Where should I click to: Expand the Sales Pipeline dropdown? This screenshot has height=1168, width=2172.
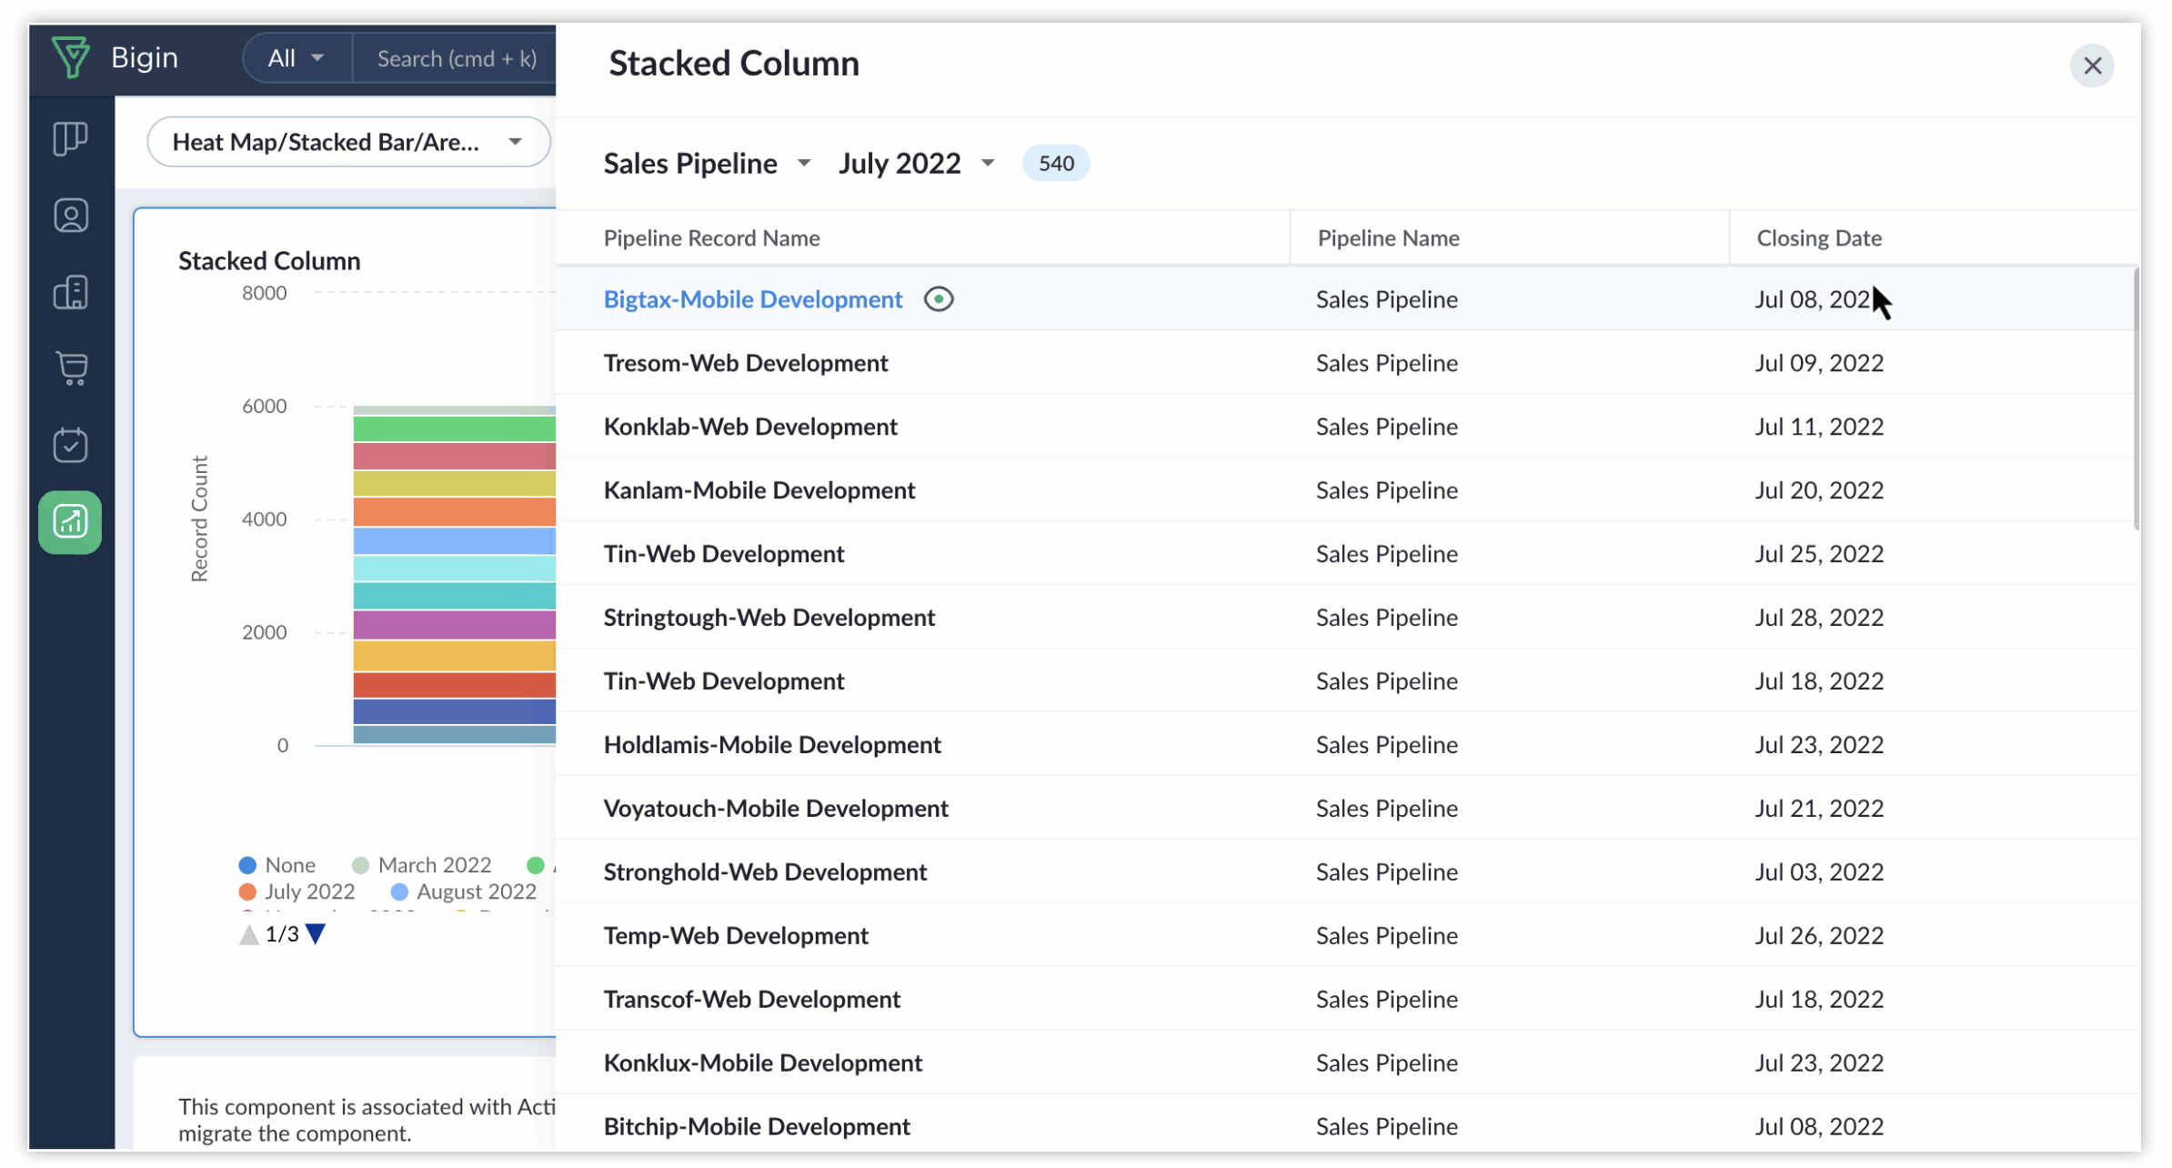[x=800, y=163]
